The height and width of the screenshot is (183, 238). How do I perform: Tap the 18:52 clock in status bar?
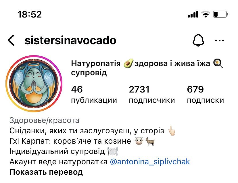pos(30,14)
